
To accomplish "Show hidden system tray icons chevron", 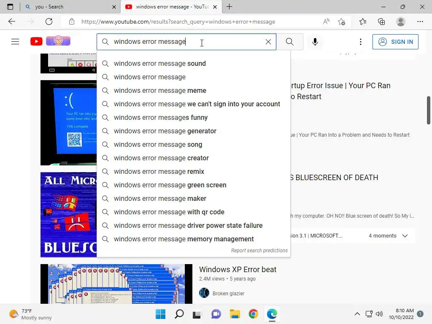I will coord(357,314).
